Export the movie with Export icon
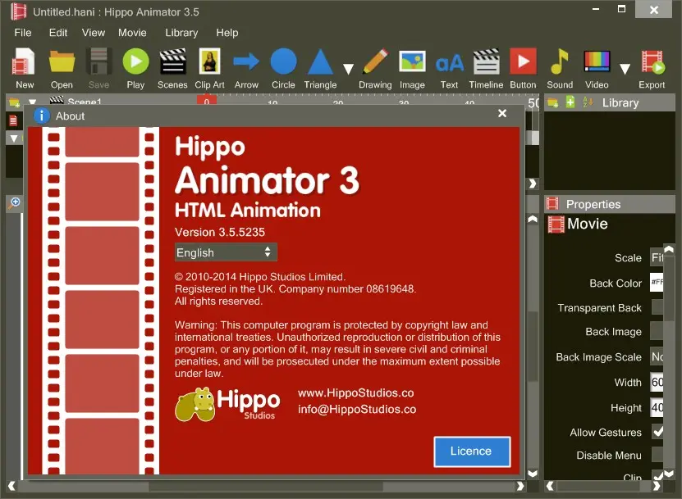Image resolution: width=682 pixels, height=499 pixels. pos(652,69)
